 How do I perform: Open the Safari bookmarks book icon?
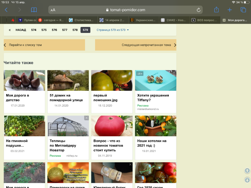[34, 10]
